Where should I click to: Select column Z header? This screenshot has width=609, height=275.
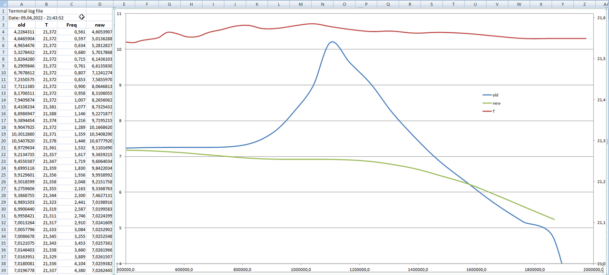coord(584,3)
